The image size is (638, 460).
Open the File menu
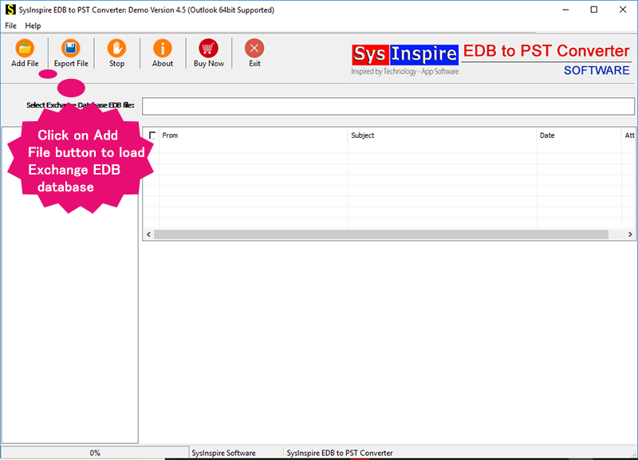point(10,26)
